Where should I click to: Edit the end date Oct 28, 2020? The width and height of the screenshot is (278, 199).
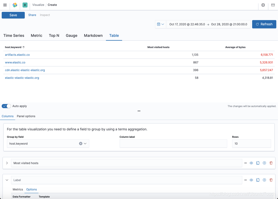(x=229, y=24)
